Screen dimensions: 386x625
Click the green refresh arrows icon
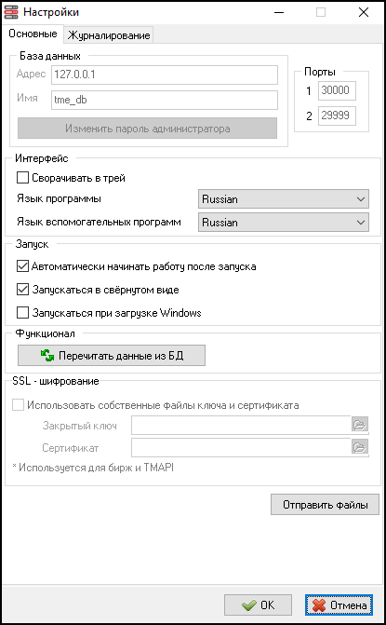click(x=47, y=355)
